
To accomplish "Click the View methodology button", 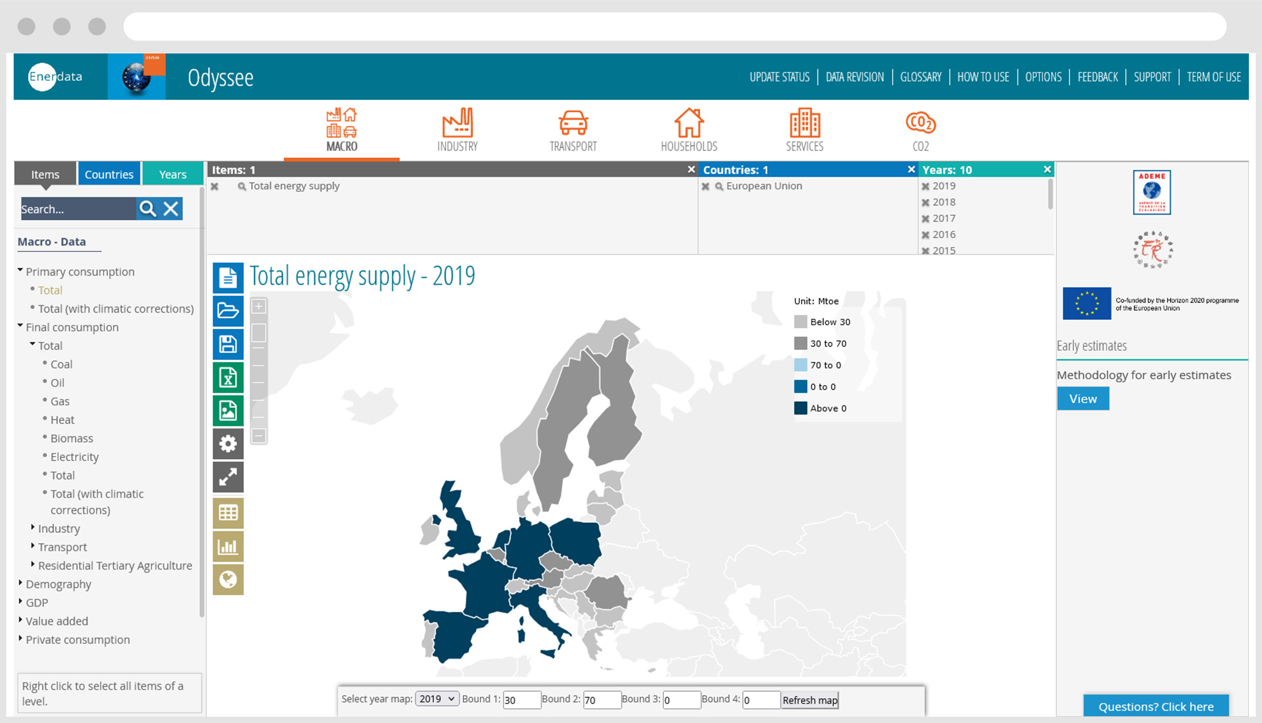I will coord(1082,399).
